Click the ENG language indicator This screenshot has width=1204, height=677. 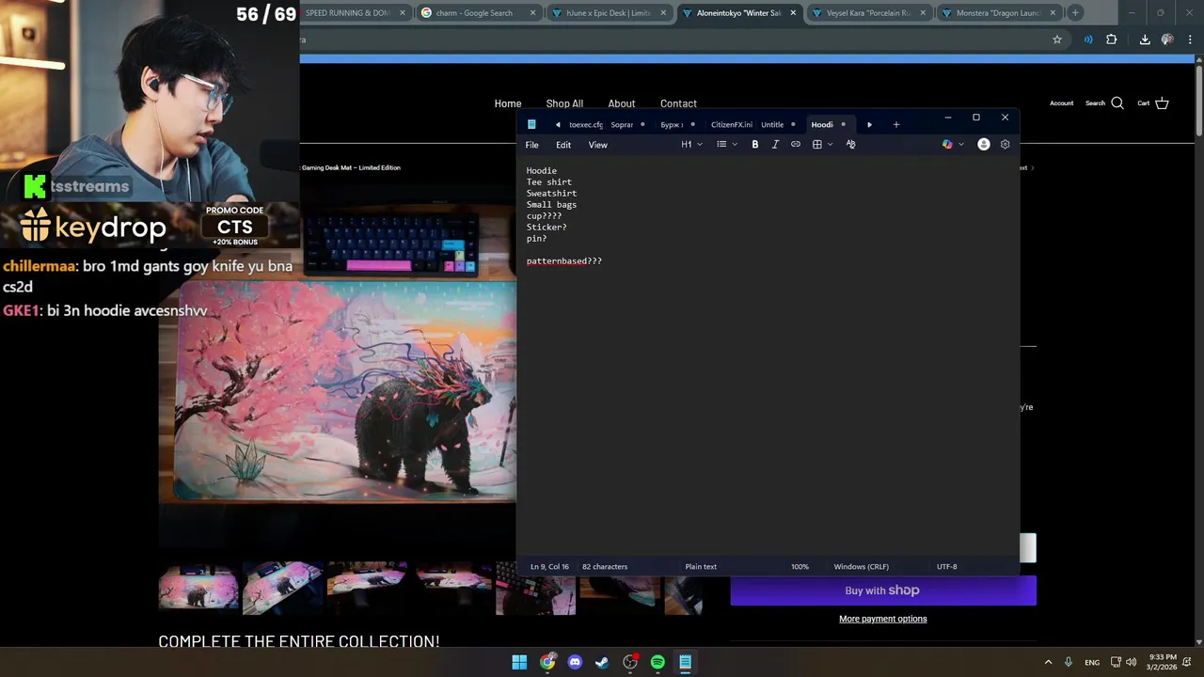[x=1092, y=662]
